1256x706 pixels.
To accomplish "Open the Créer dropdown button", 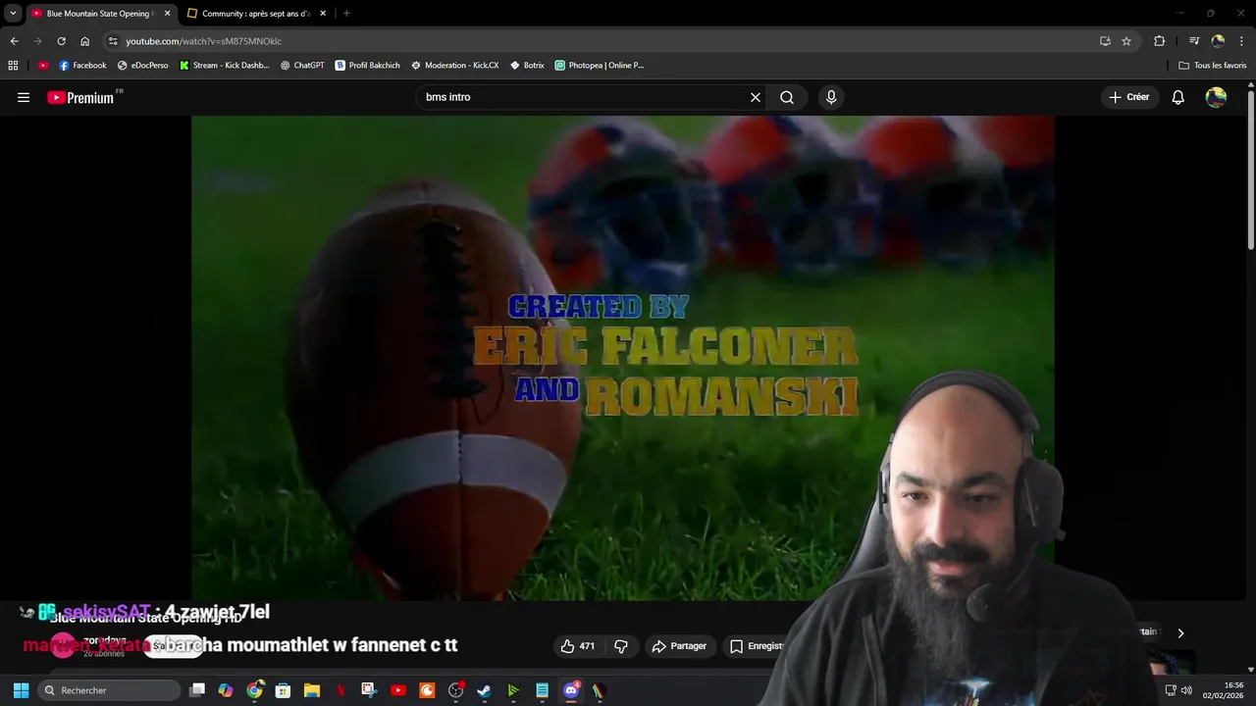I will 1129,97.
